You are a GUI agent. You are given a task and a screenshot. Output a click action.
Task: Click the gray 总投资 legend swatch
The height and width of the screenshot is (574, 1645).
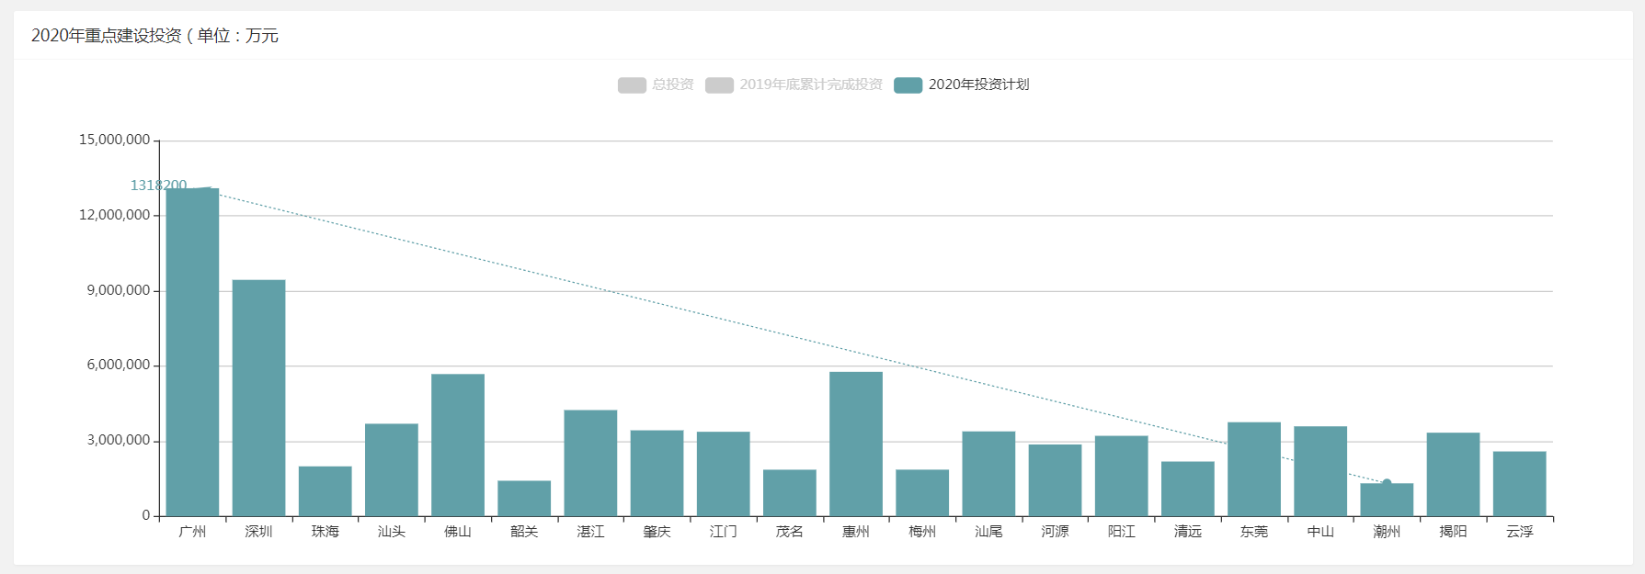632,84
